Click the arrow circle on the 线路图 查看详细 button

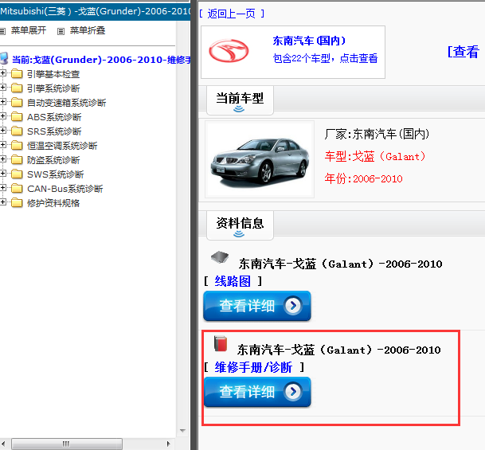coord(293,306)
